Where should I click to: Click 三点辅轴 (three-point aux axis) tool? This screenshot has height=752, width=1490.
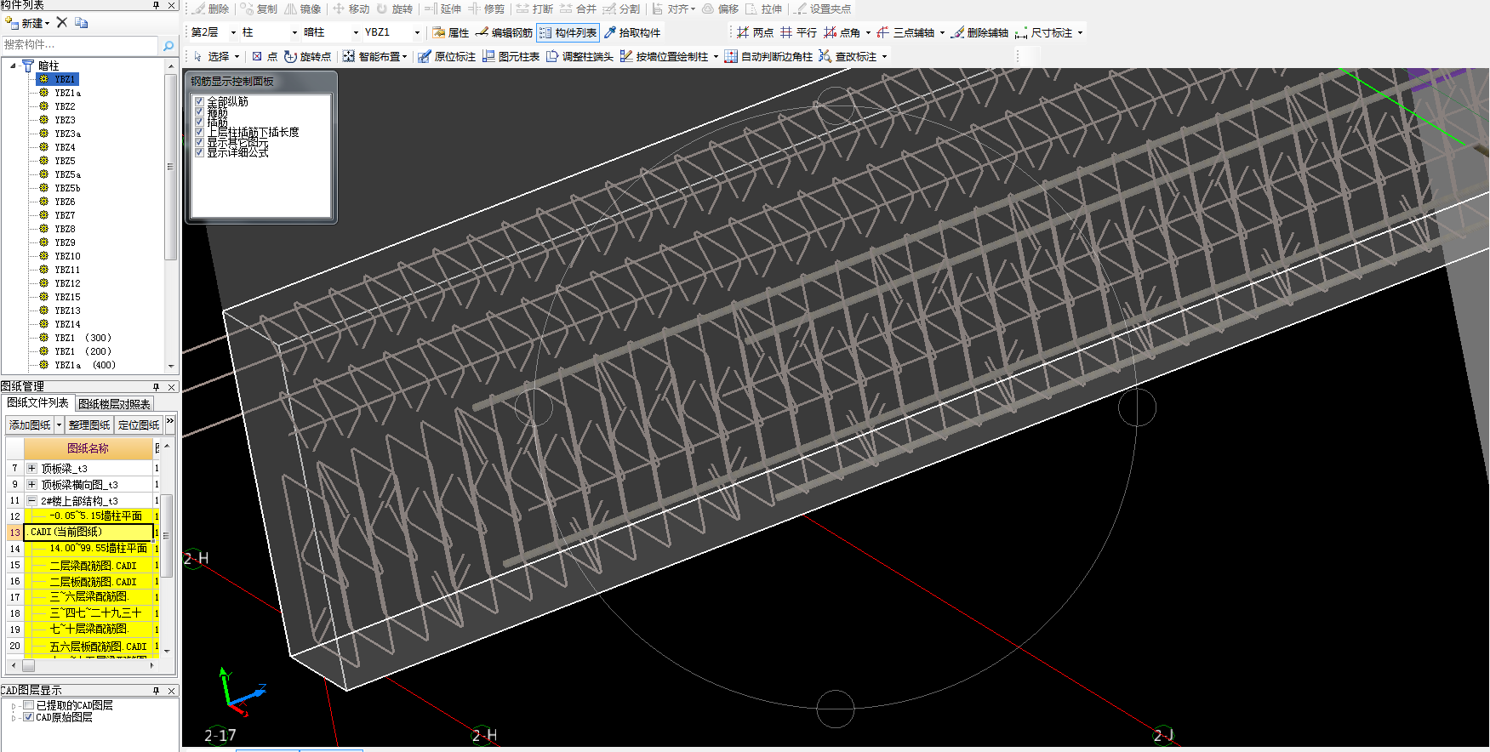pos(905,32)
